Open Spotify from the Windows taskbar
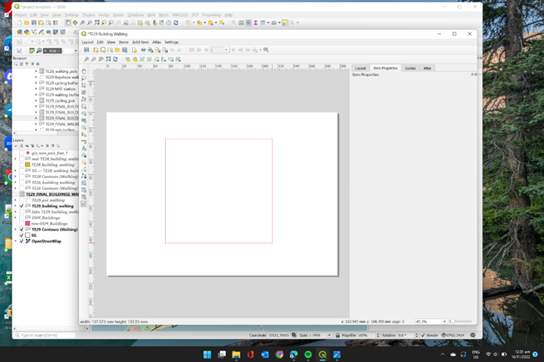Screen dimensions: 544x362 click(308, 354)
